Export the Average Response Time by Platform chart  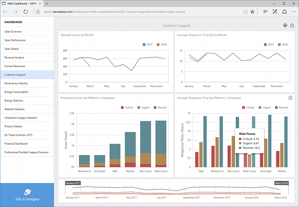[291, 97]
